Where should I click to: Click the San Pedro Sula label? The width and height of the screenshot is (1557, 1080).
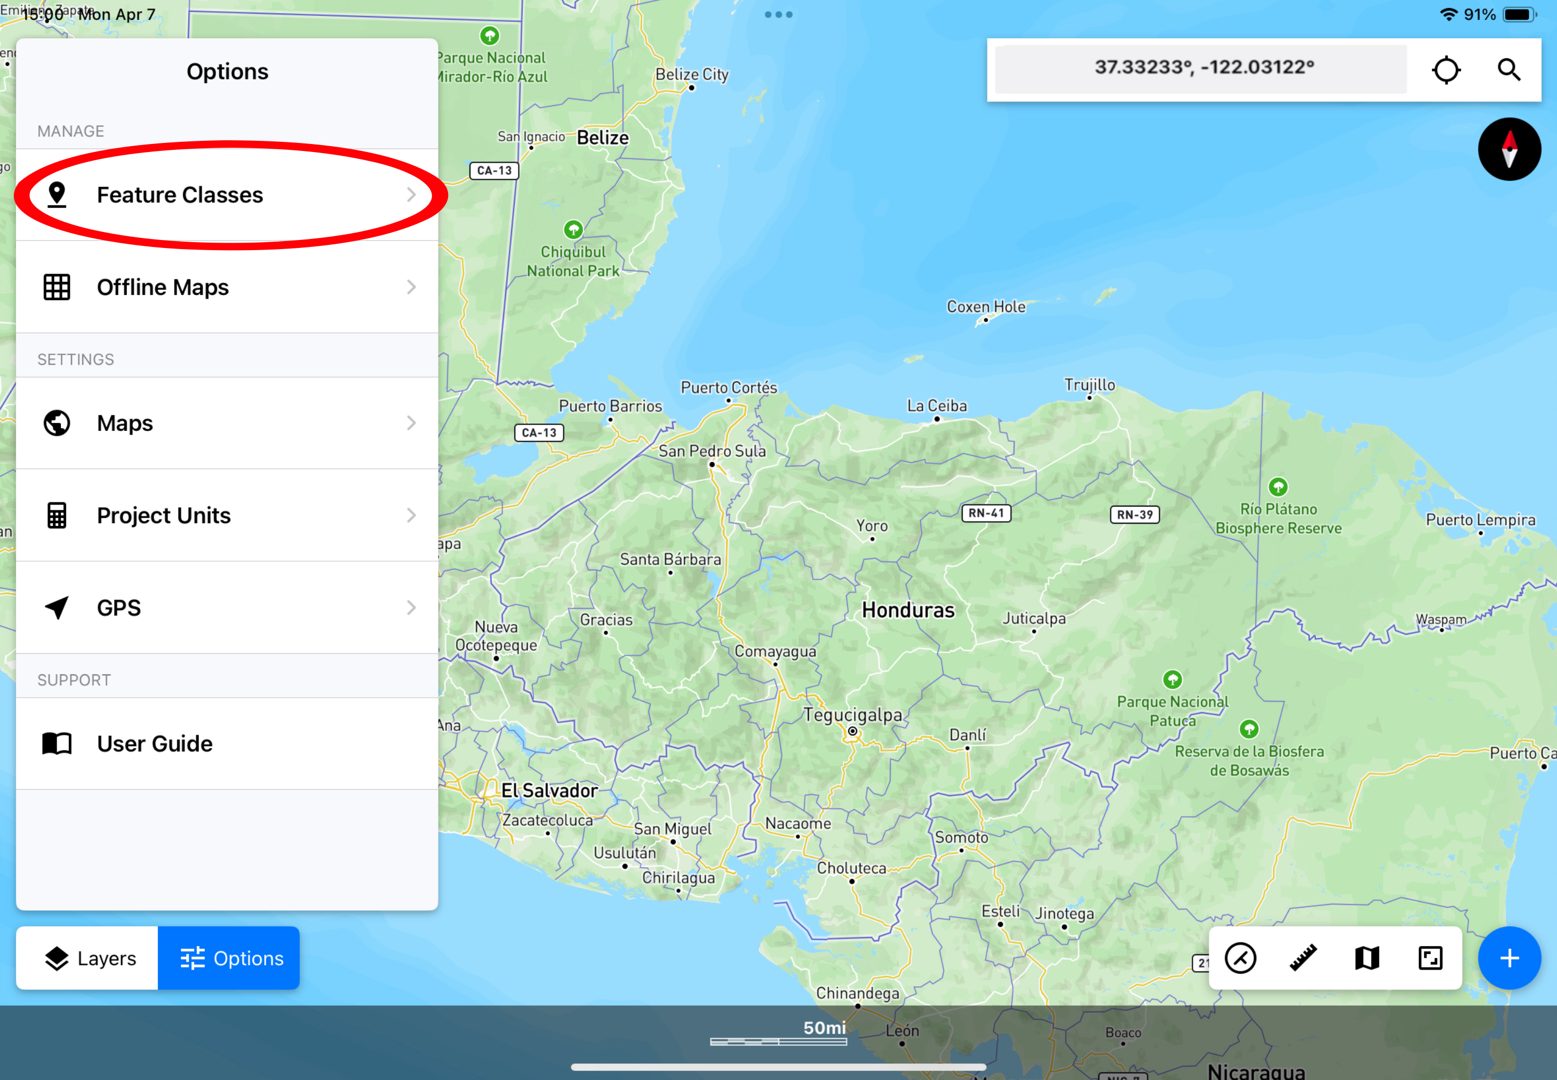[x=712, y=451]
